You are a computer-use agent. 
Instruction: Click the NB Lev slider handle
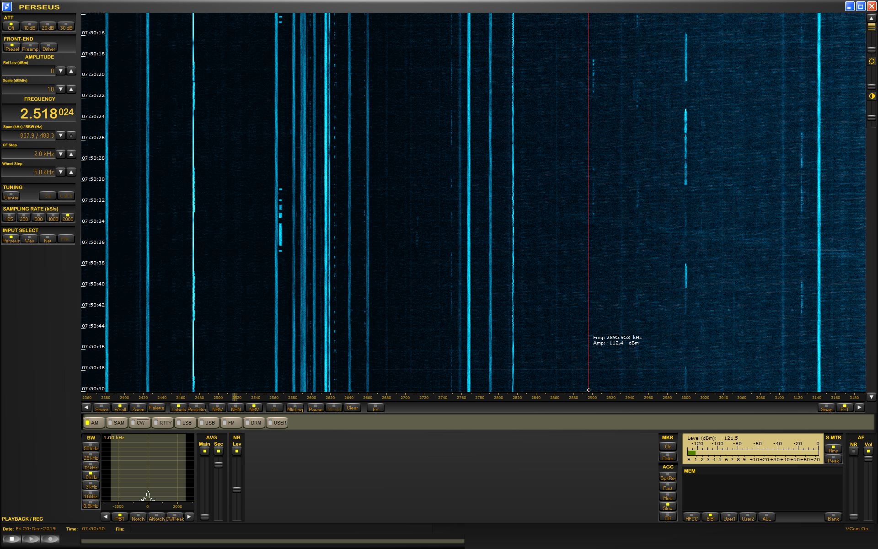[236, 489]
